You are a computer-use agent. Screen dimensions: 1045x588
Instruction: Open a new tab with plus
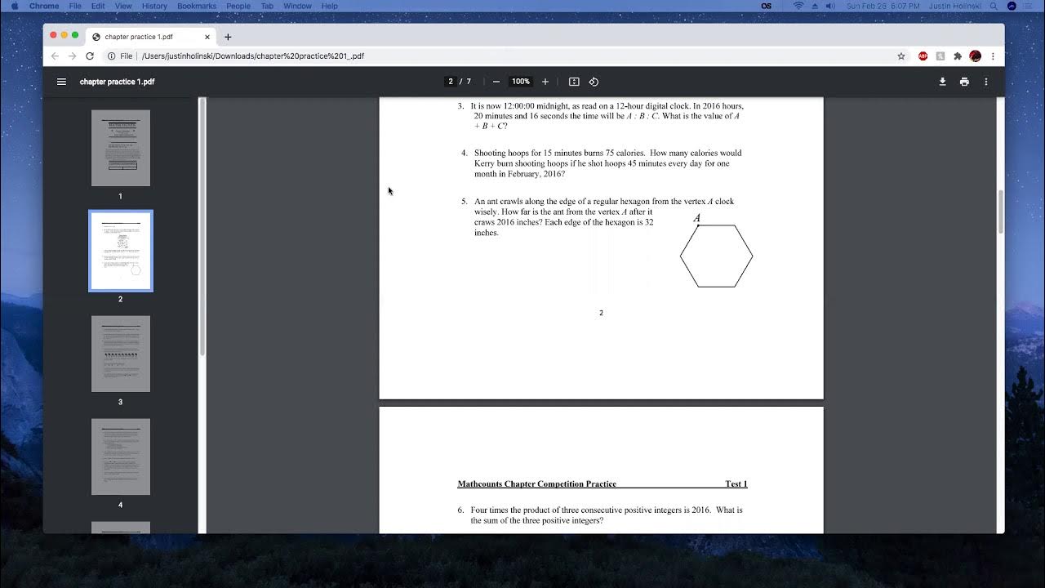(228, 37)
